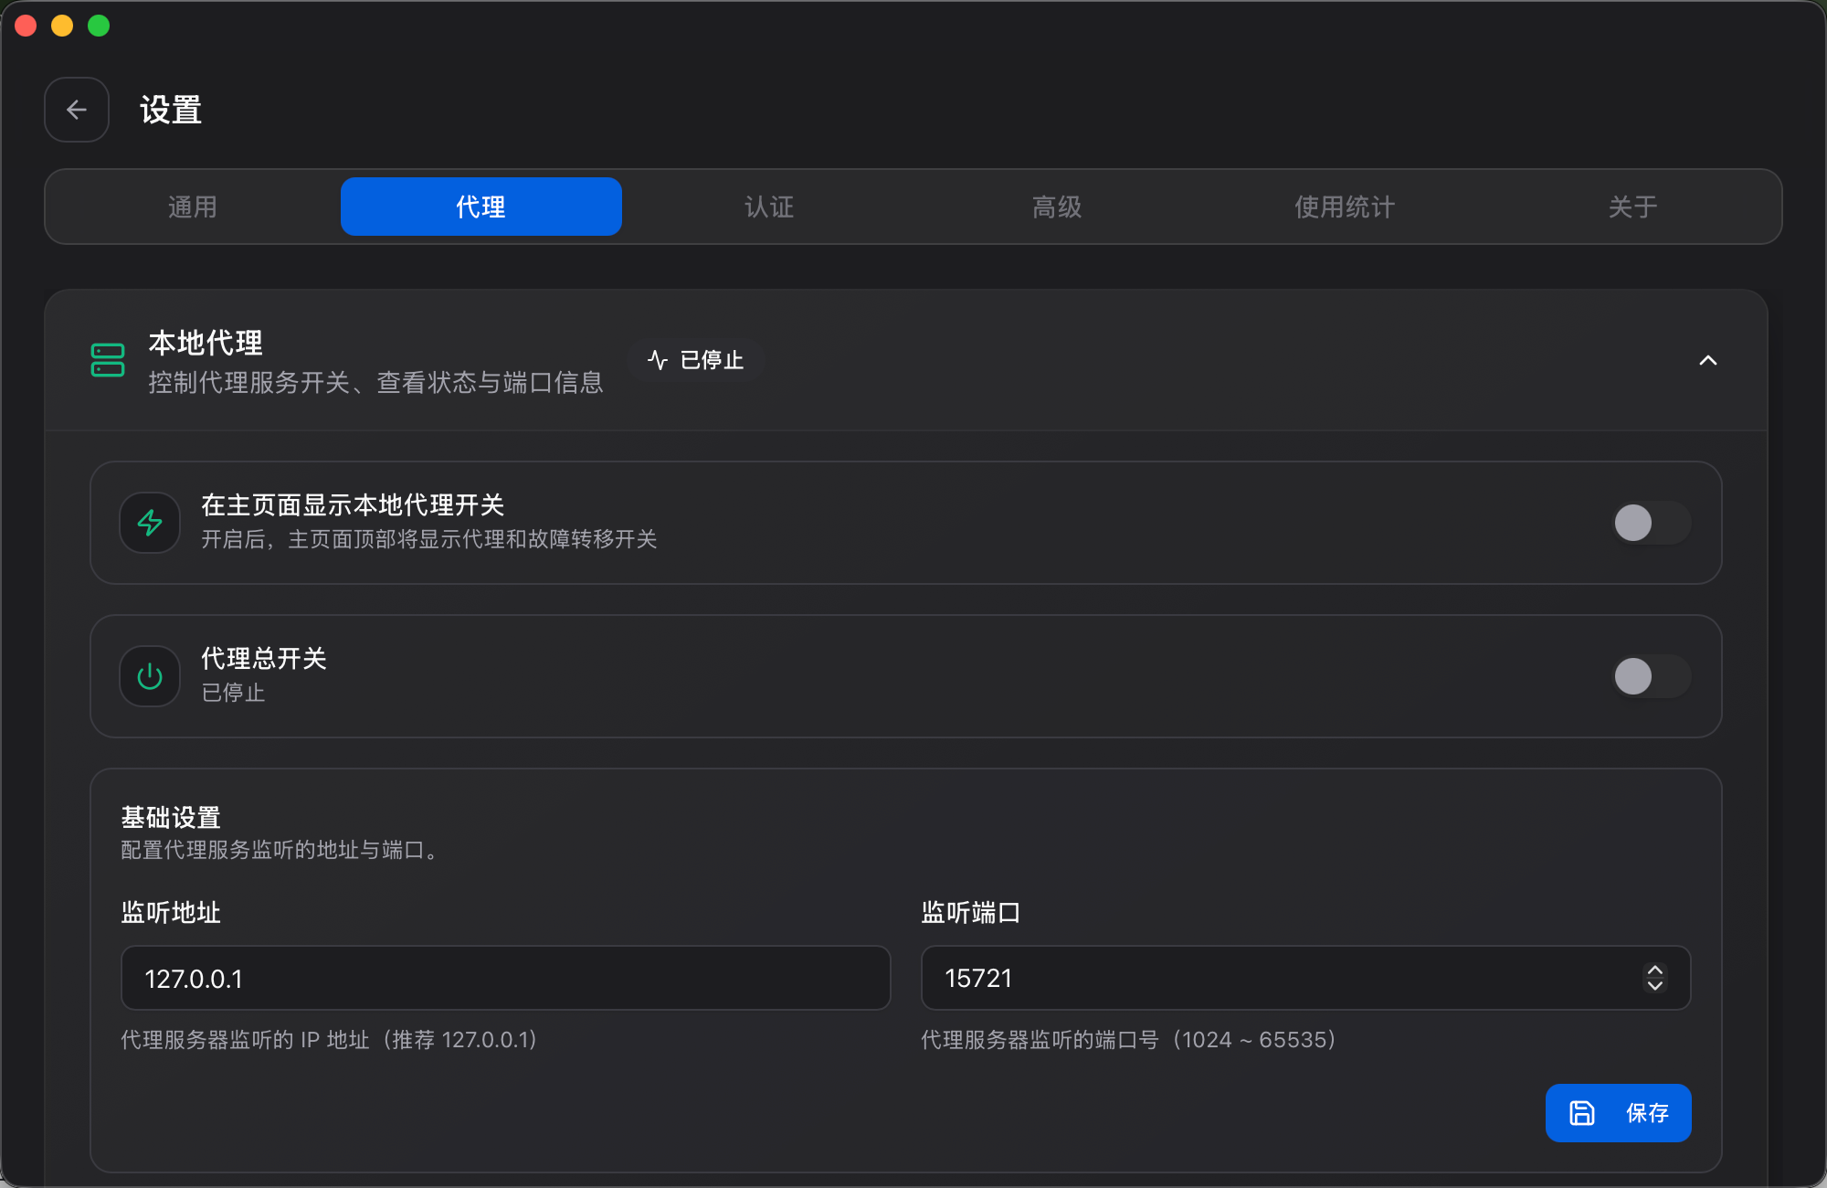Click the 代理服务器监听的端口号 hint
The height and width of the screenshot is (1188, 1827).
click(1131, 1040)
